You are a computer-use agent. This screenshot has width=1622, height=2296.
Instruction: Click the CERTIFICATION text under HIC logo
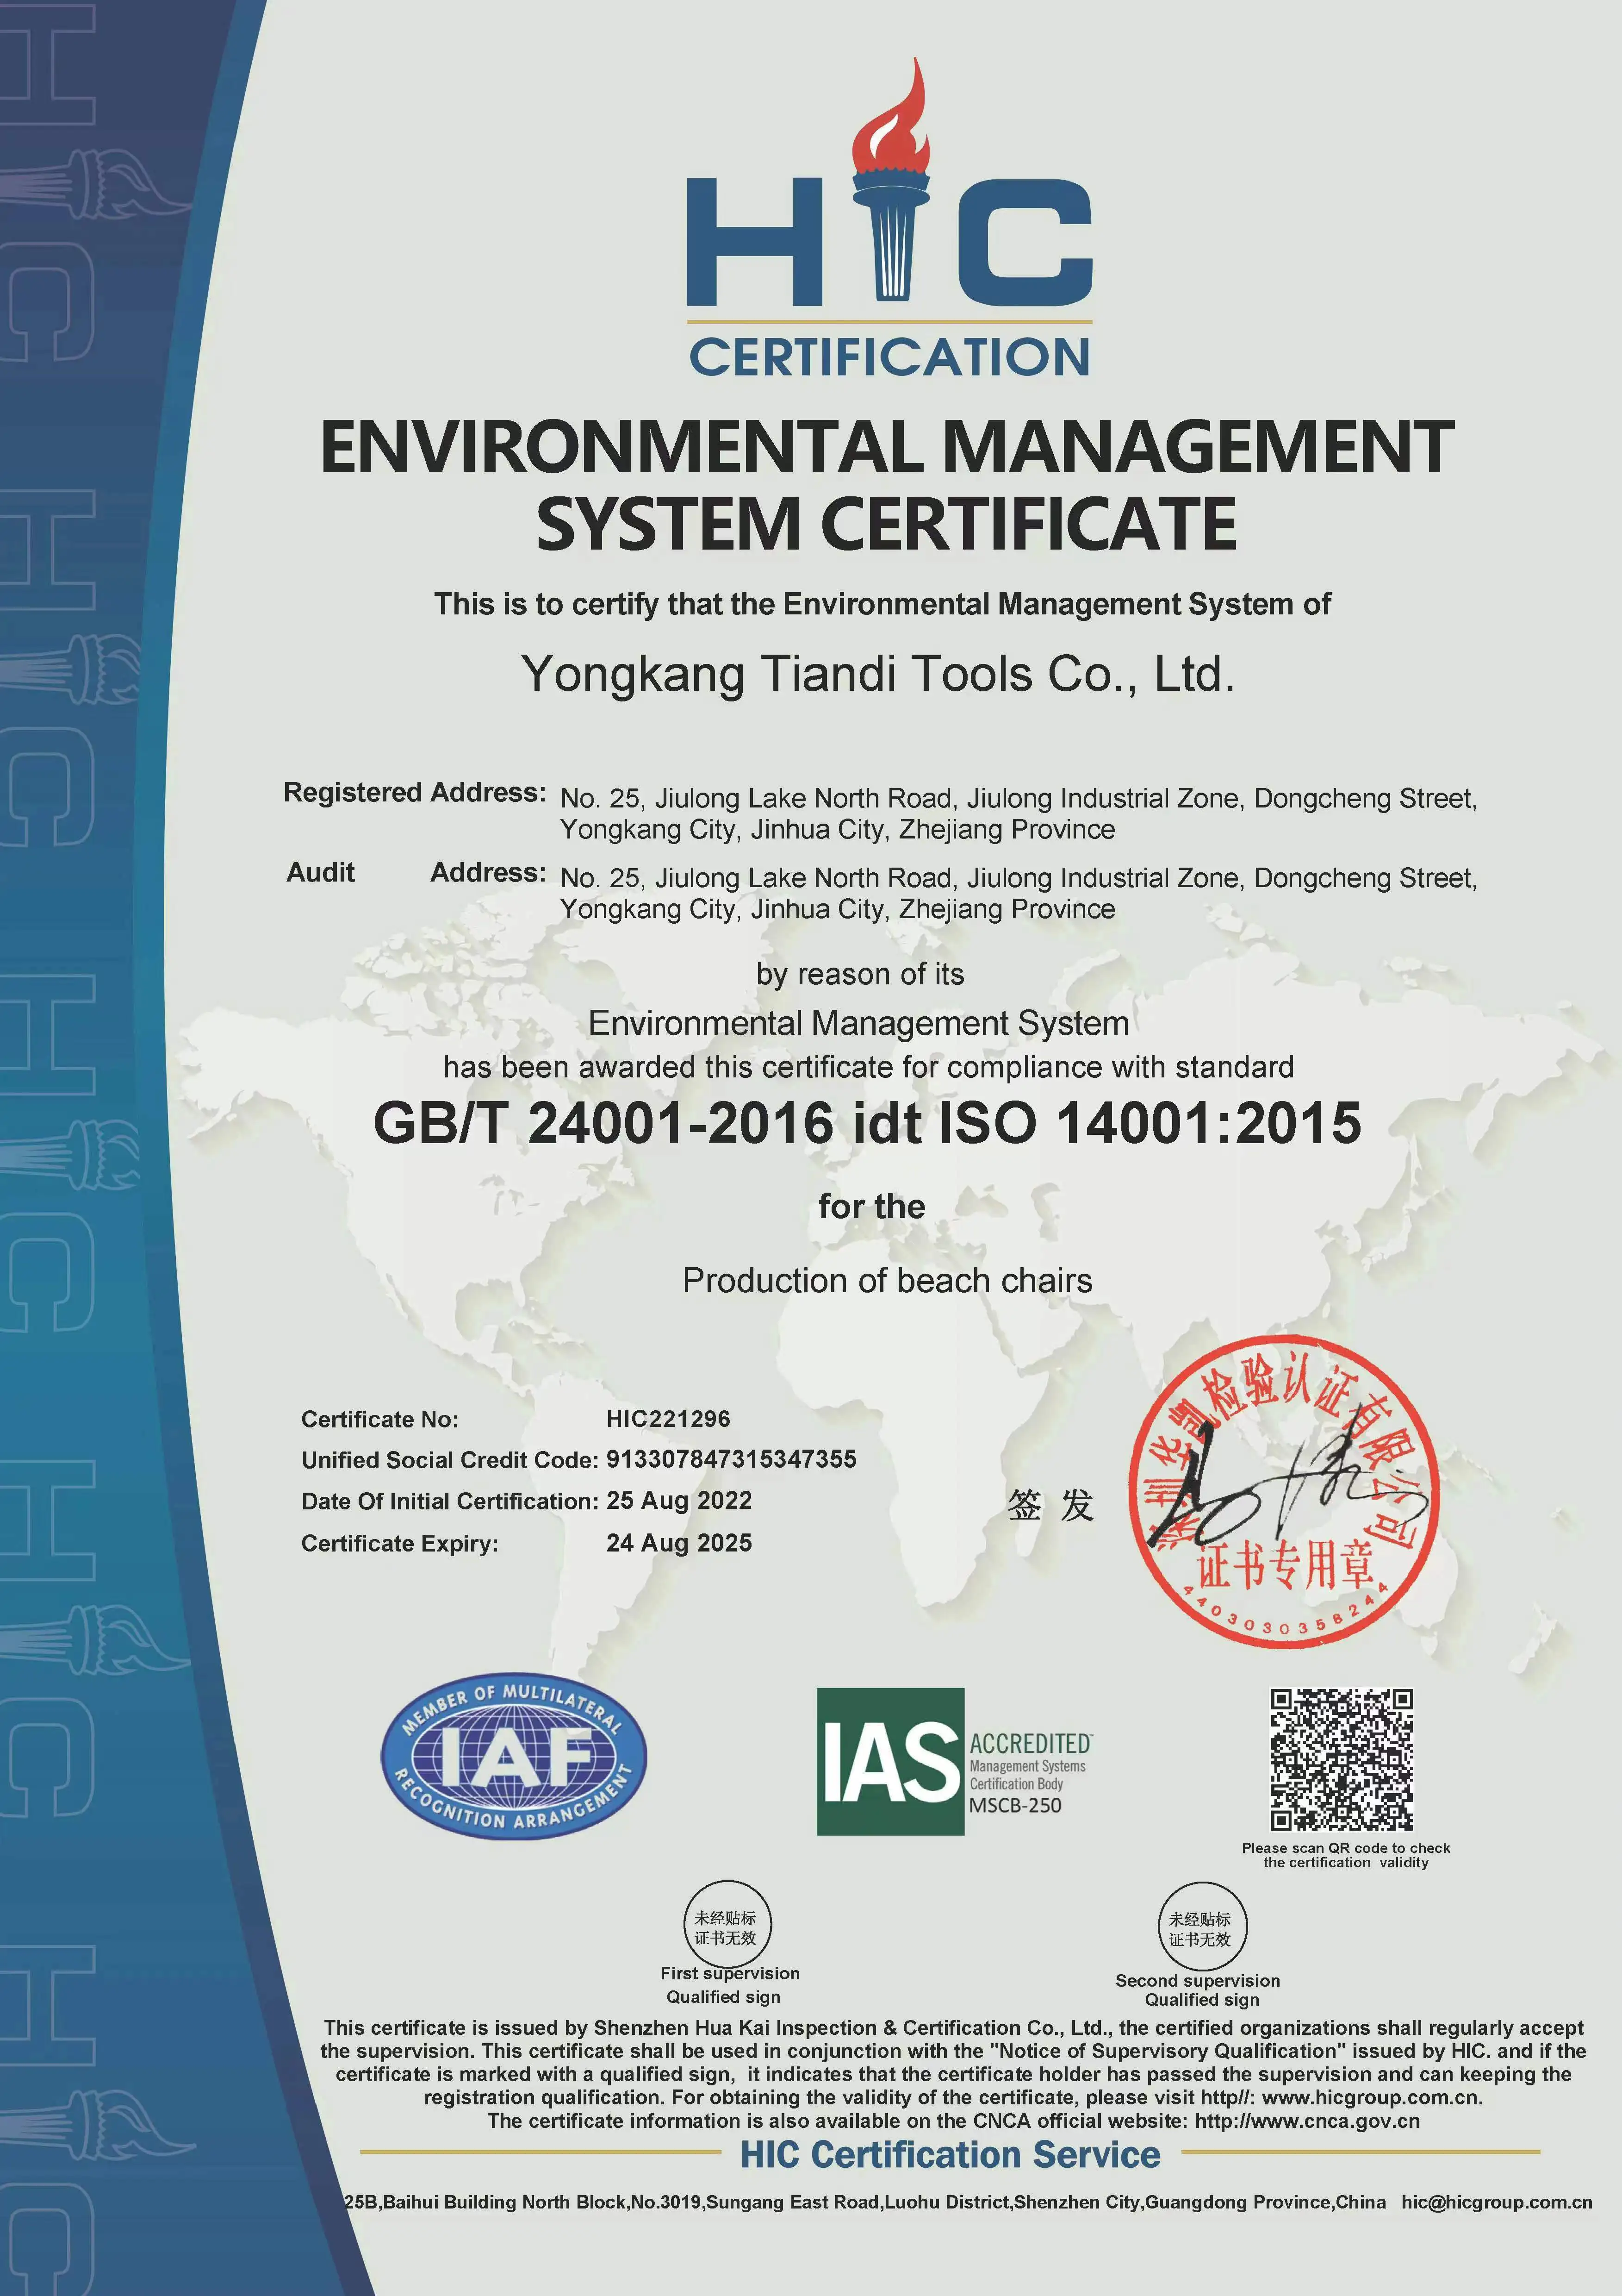tap(889, 358)
